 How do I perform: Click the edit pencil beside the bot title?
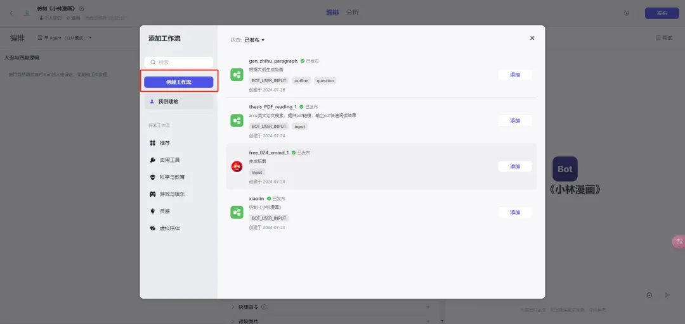pyautogui.click(x=82, y=9)
